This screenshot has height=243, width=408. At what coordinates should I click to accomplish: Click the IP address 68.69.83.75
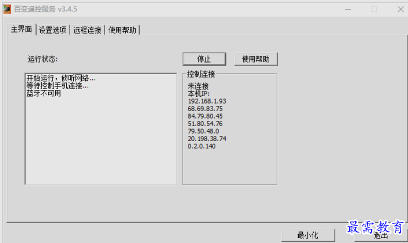click(x=205, y=108)
